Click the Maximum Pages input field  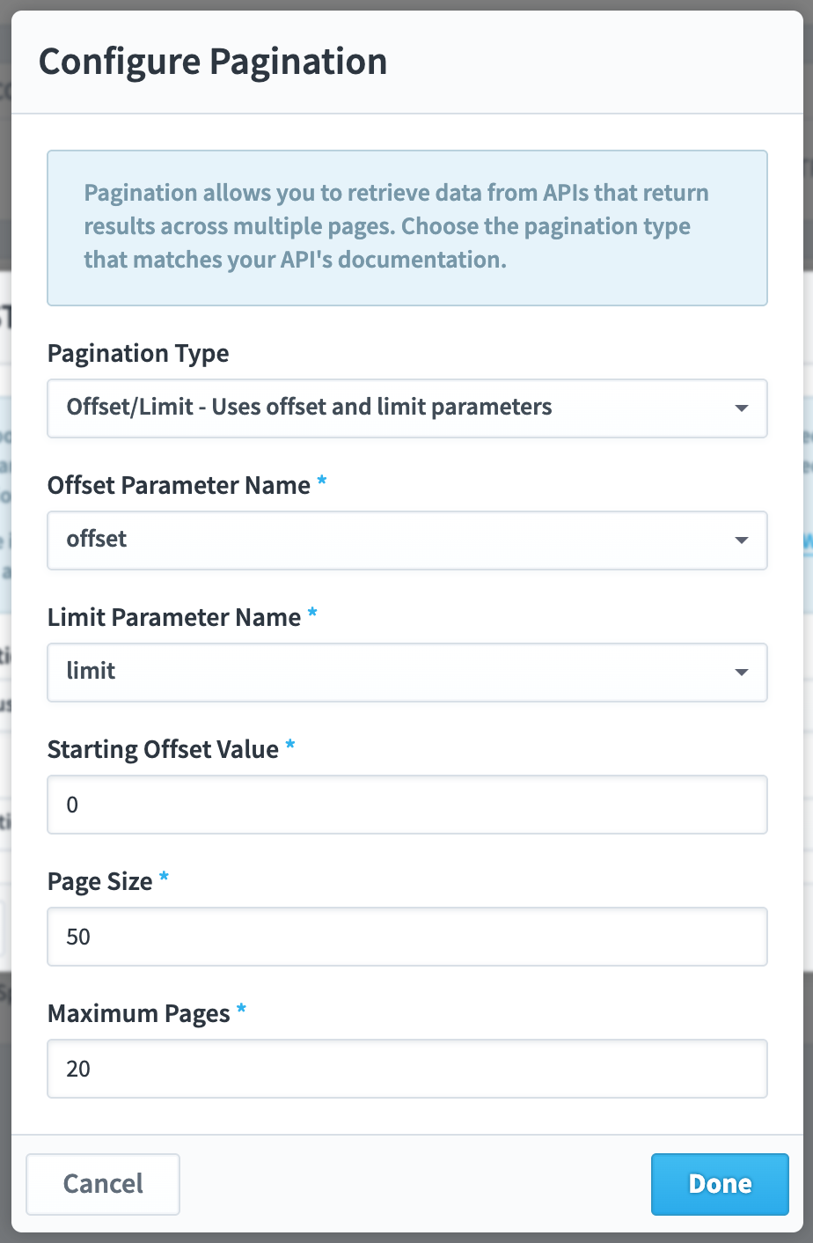coord(406,1069)
